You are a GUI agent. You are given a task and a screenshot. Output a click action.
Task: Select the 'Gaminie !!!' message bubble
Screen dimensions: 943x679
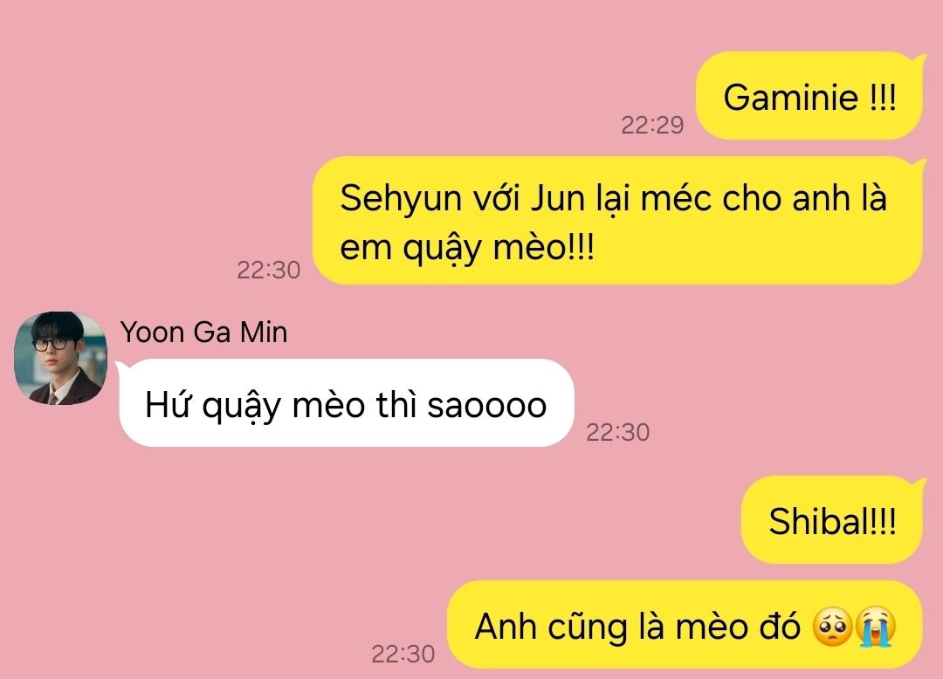[x=809, y=96]
